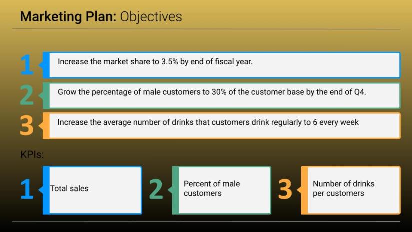Click the horizontal divider line under the title

click(206, 29)
